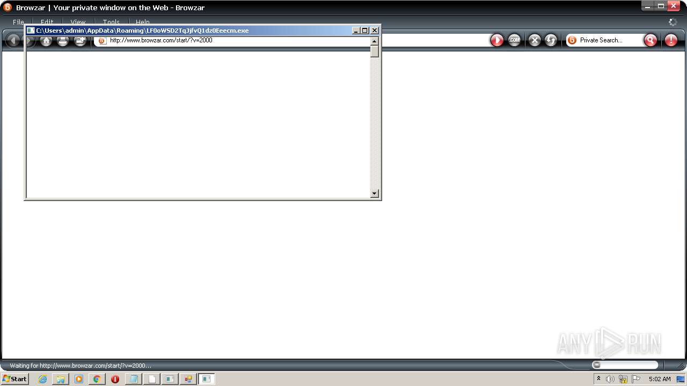Refresh the page in Browzar
687x386 pixels.
[x=551, y=40]
